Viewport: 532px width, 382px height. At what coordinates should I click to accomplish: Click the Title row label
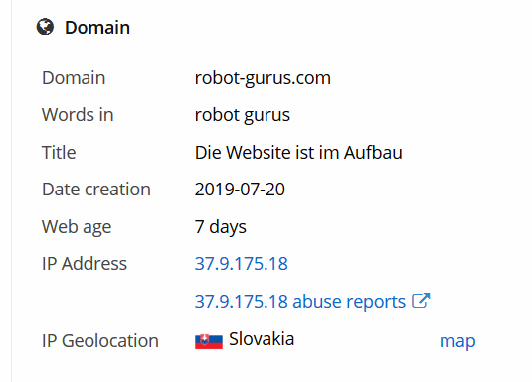59,152
